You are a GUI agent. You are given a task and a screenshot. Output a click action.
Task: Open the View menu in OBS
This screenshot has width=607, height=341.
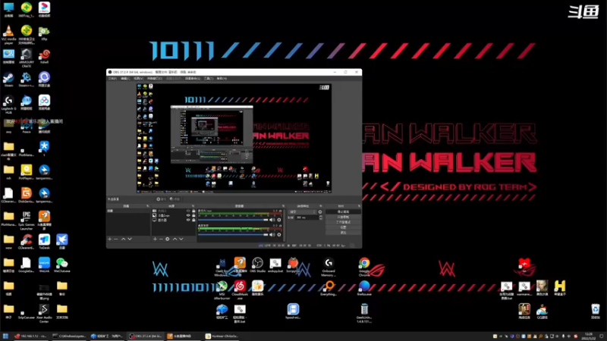[x=138, y=79]
